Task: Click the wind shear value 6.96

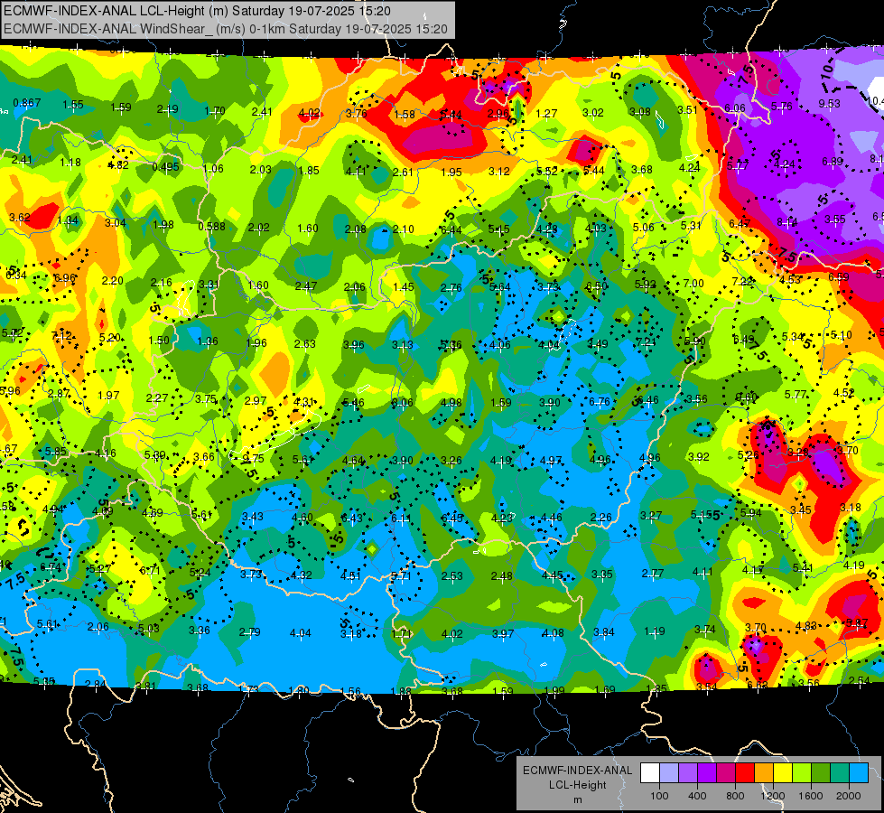Action: (x=64, y=278)
